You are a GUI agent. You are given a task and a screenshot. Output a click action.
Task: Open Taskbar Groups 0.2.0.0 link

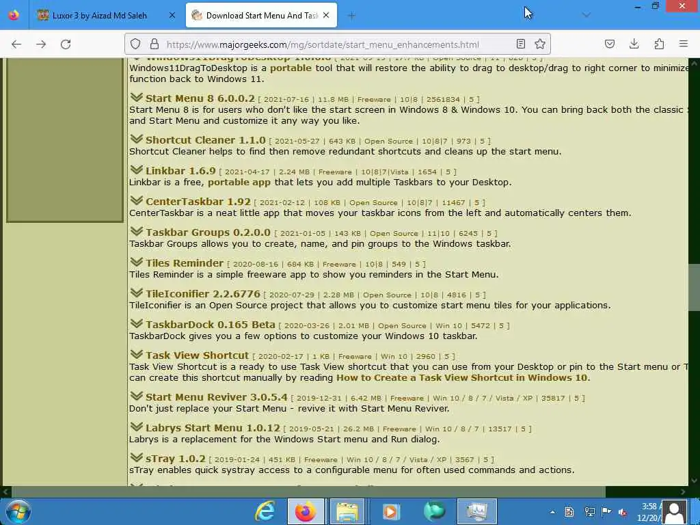pyautogui.click(x=208, y=232)
